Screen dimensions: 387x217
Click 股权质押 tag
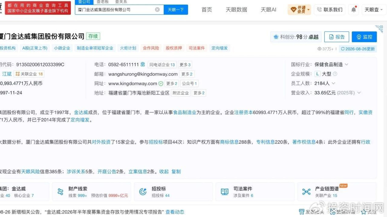coord(174,48)
